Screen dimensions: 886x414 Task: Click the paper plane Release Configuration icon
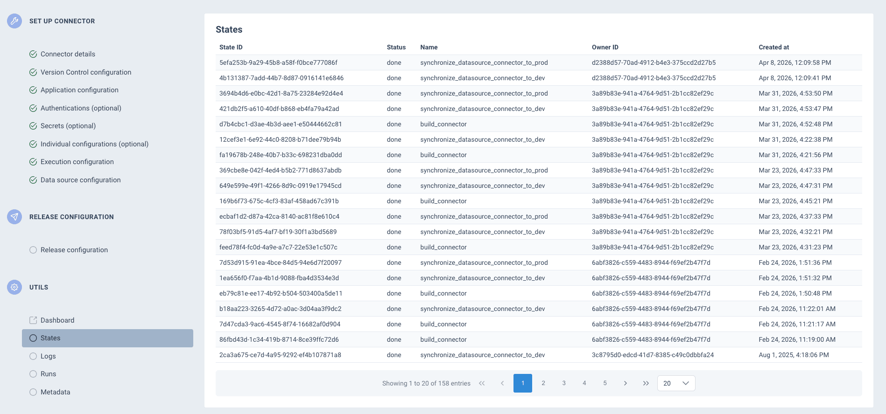[14, 217]
